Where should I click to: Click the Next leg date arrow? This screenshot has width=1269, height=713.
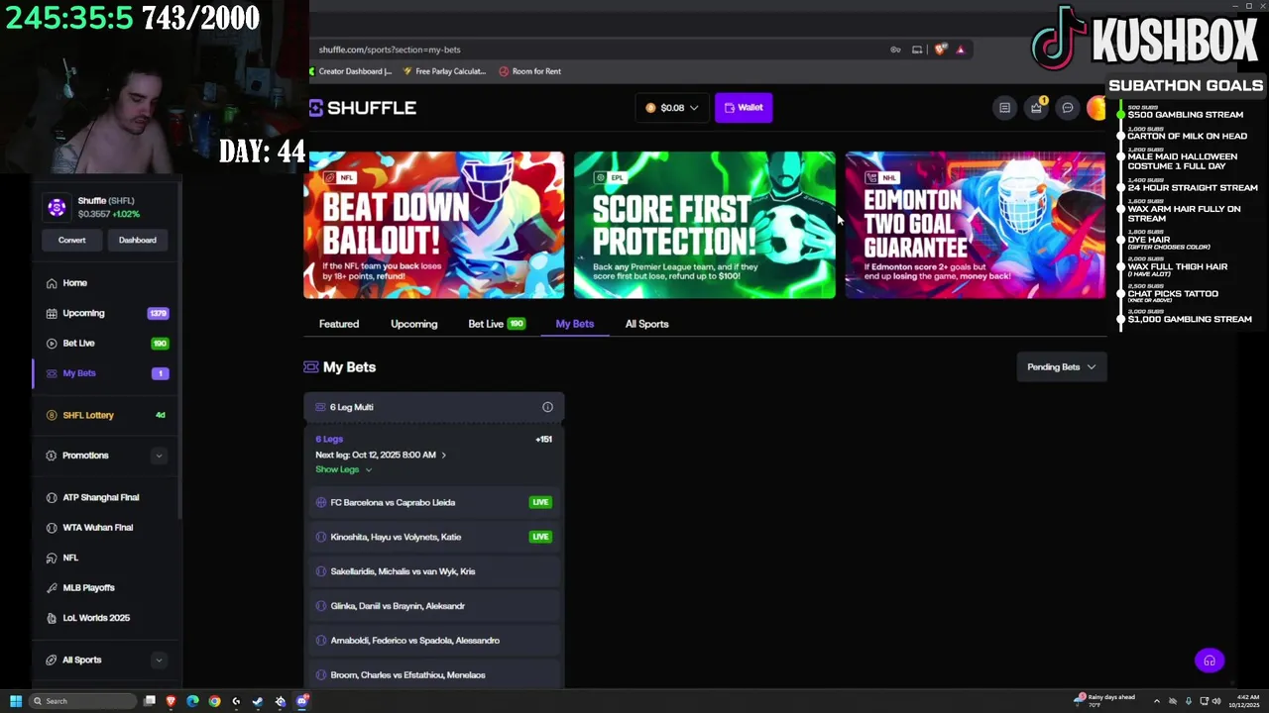coord(443,455)
